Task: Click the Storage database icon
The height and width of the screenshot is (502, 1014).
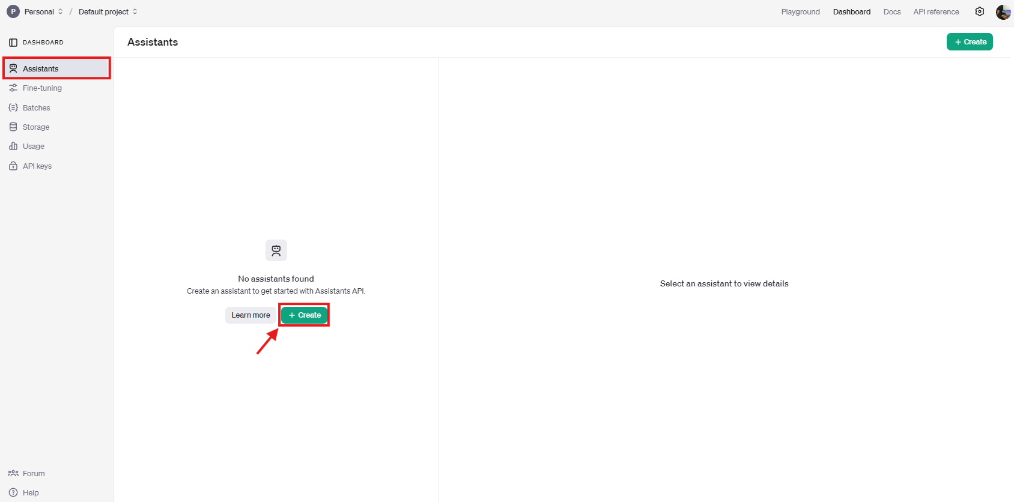Action: click(13, 127)
